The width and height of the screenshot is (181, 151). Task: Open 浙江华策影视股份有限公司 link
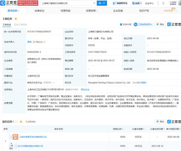coord(30,146)
